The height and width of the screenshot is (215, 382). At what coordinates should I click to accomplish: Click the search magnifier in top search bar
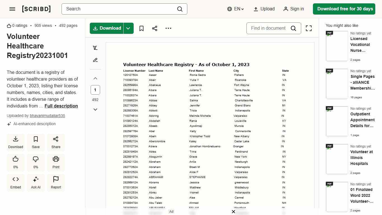click(x=180, y=9)
